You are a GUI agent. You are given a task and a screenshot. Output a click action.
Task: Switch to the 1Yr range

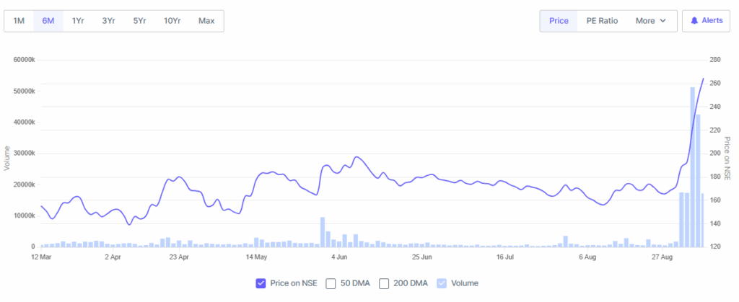pyautogui.click(x=78, y=21)
